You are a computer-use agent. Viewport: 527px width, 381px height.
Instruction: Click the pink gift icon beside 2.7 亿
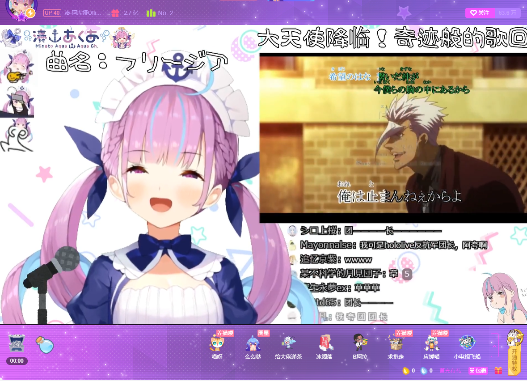tap(115, 13)
